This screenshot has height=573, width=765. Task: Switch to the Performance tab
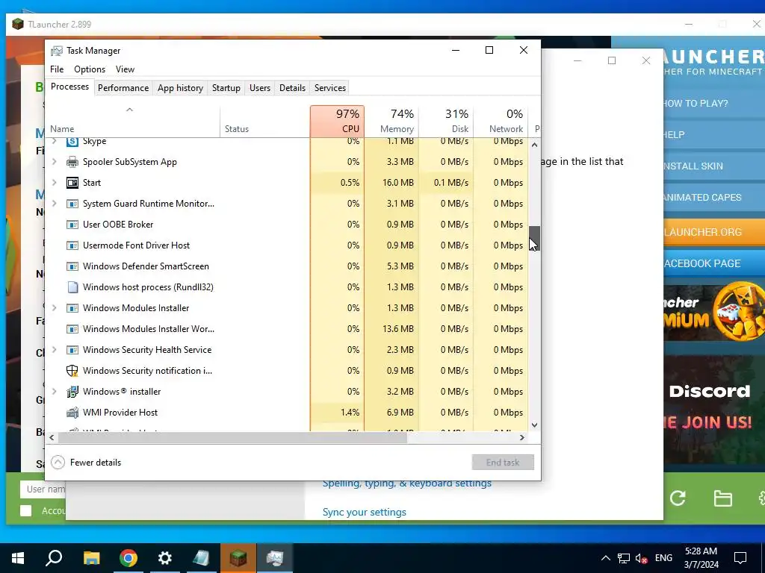pos(123,88)
